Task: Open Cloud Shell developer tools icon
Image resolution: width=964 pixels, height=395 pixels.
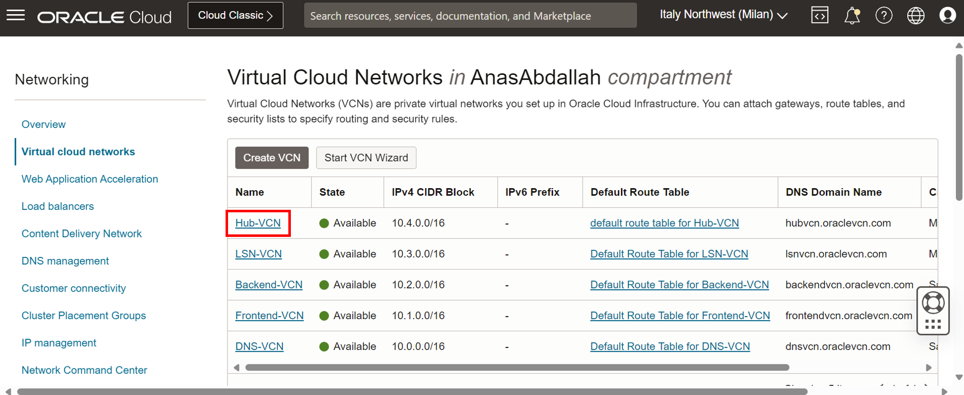Action: pos(819,16)
